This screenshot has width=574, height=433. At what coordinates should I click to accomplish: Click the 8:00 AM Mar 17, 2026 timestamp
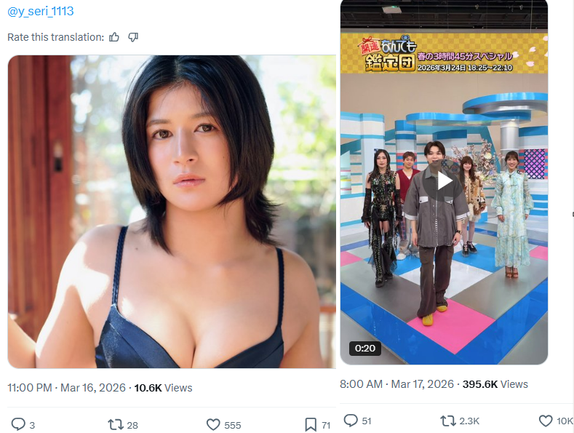396,384
